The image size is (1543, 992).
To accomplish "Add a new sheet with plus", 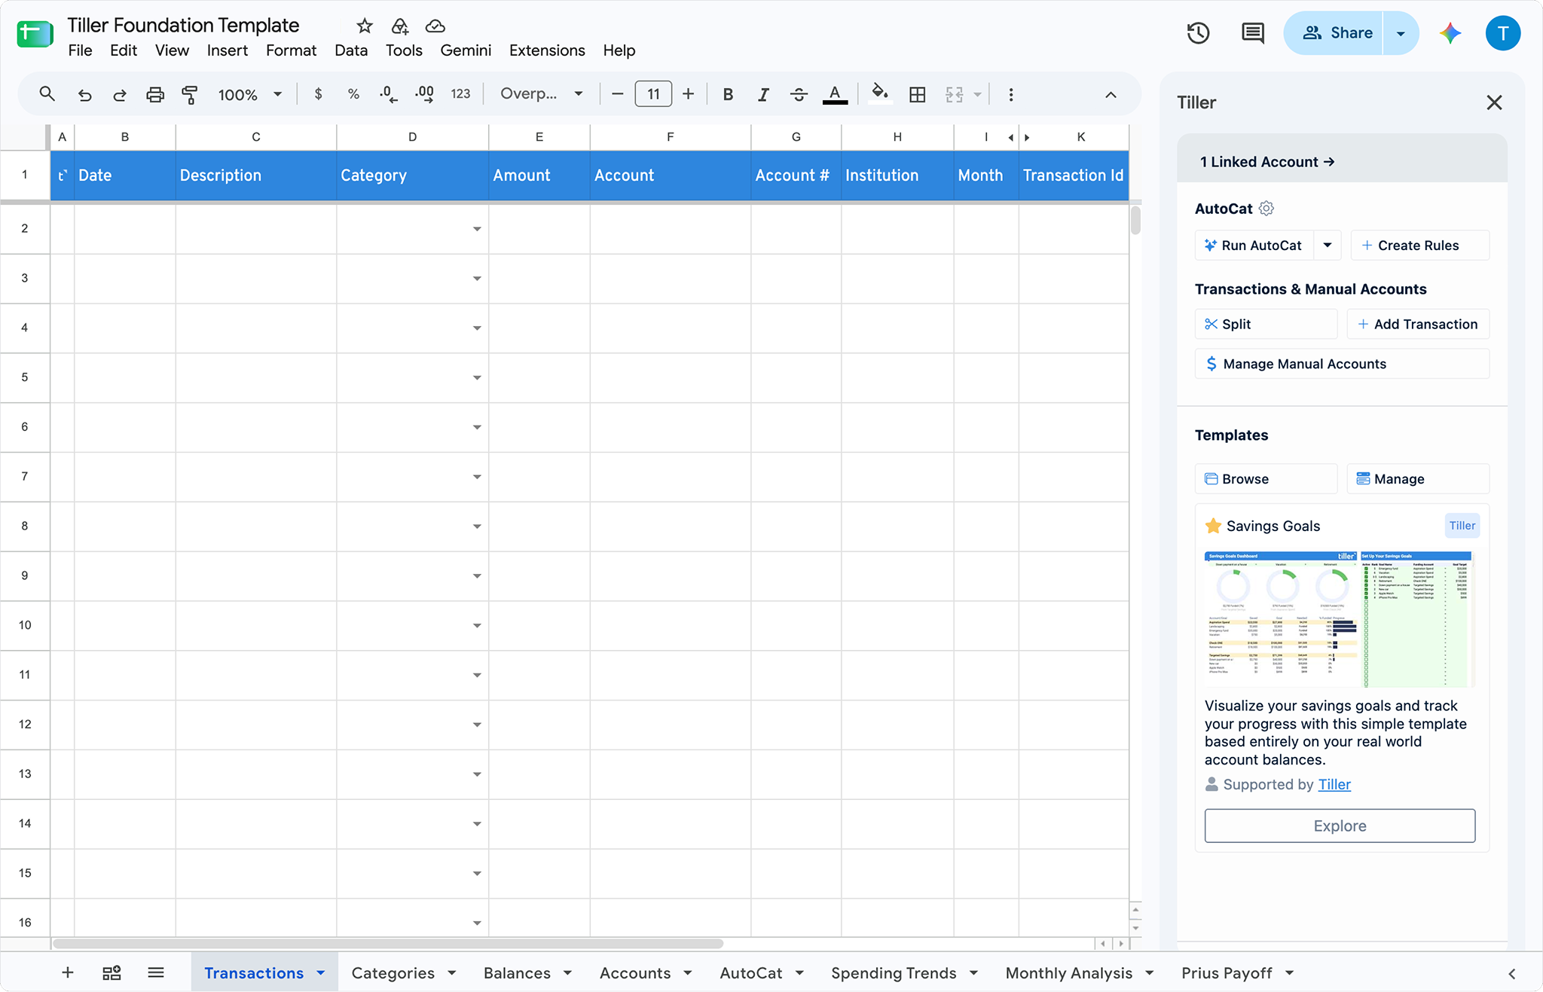I will click(67, 972).
